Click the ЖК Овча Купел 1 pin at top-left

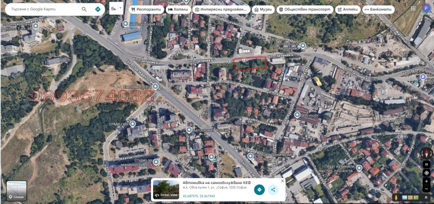tap(35, 26)
